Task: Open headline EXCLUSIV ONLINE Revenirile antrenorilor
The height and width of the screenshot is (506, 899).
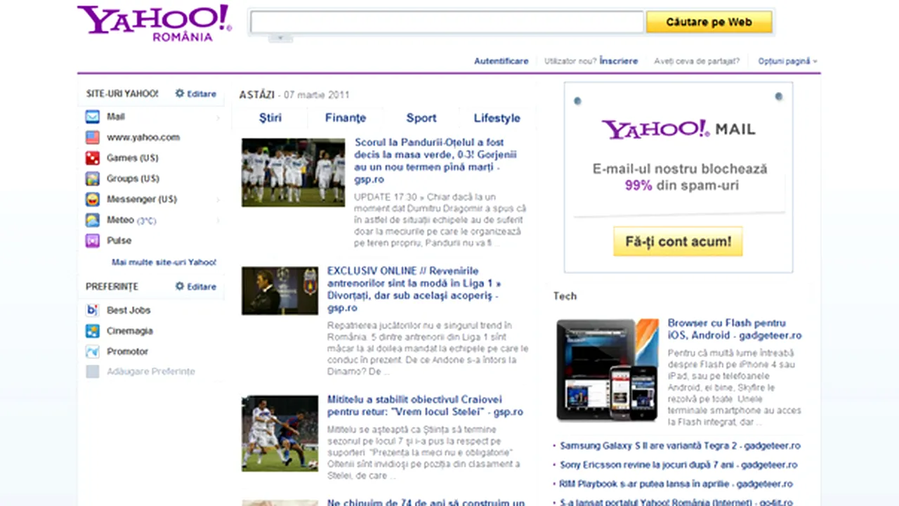Action: [415, 290]
